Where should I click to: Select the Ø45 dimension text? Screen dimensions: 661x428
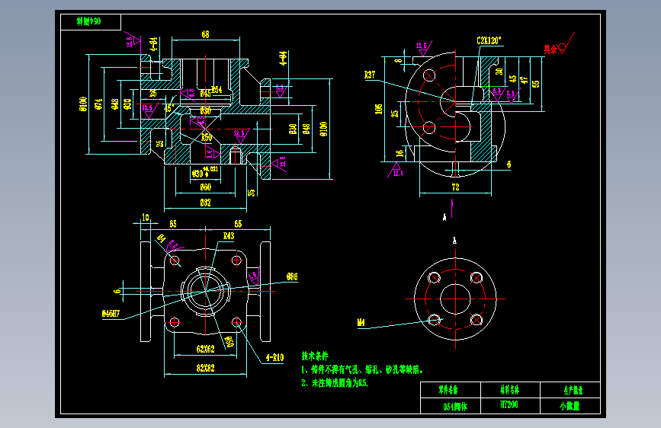click(205, 94)
